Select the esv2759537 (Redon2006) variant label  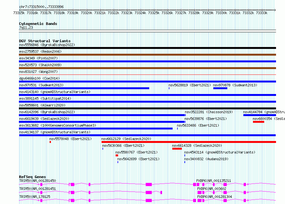point(40,51)
